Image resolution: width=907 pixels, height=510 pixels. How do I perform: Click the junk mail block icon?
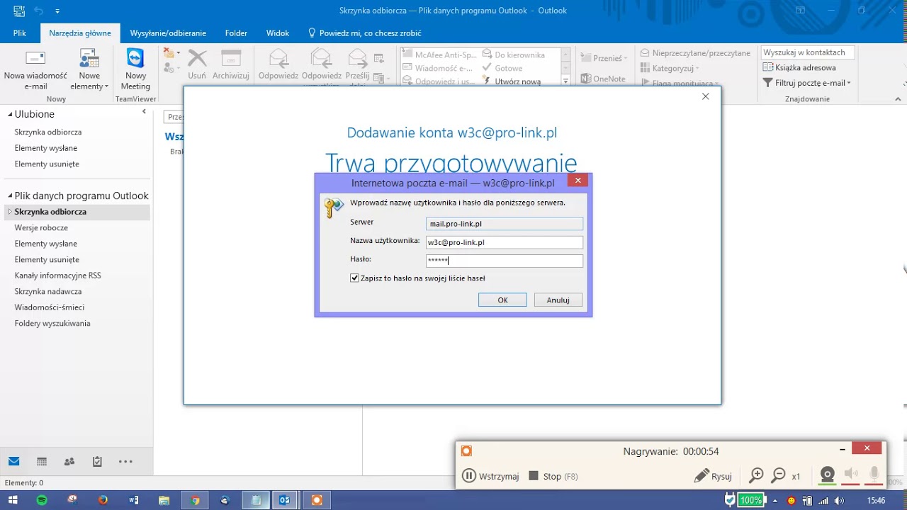(169, 68)
